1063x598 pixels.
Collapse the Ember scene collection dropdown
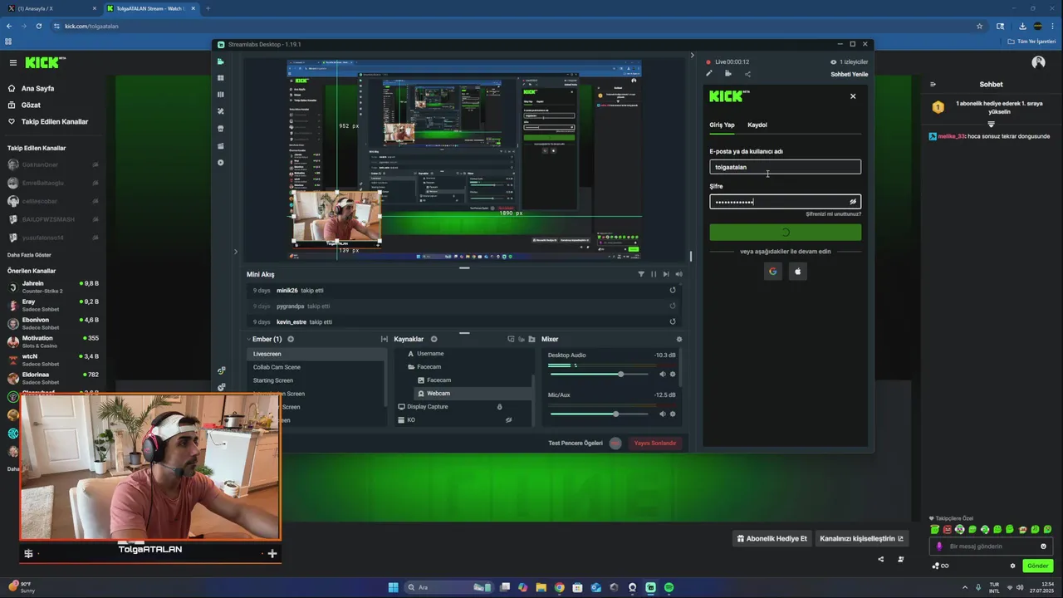coord(248,339)
